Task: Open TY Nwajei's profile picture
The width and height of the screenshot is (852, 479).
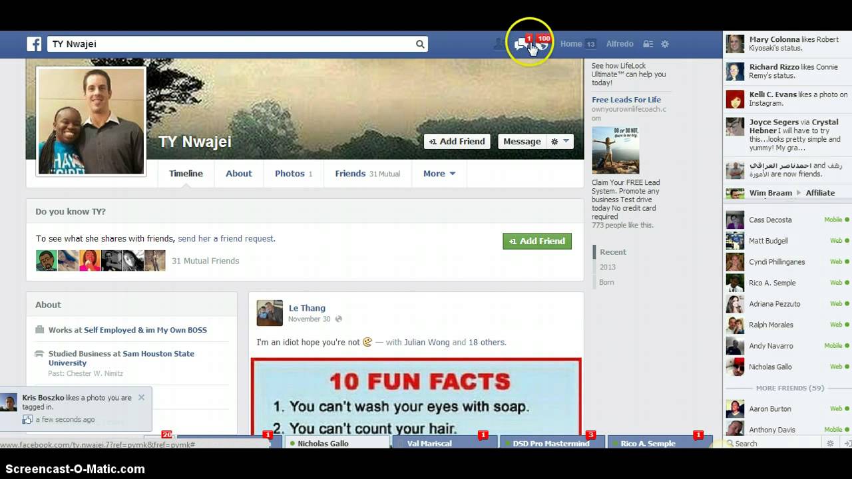Action: click(91, 121)
